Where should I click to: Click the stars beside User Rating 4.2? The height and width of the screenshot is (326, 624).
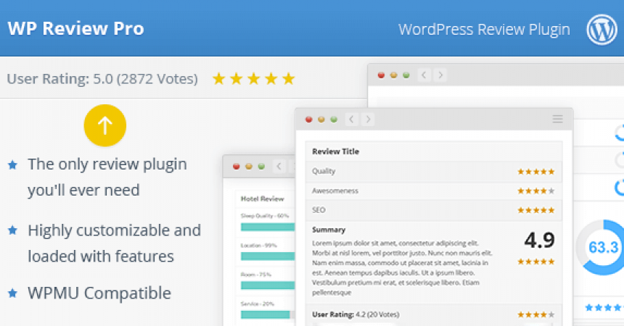point(535,315)
